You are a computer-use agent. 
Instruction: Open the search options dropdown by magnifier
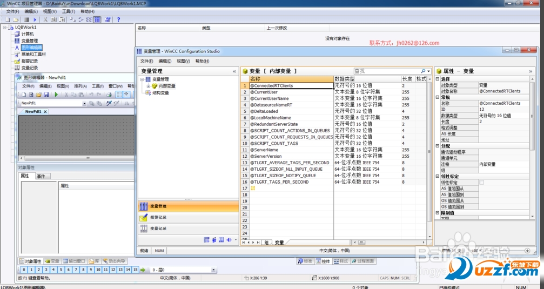coord(428,71)
